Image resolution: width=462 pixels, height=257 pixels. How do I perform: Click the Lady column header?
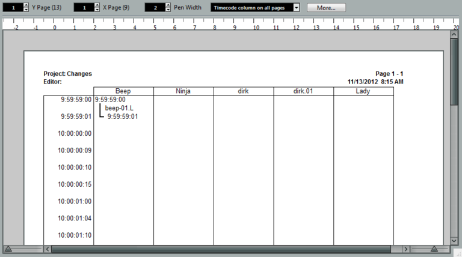[363, 91]
